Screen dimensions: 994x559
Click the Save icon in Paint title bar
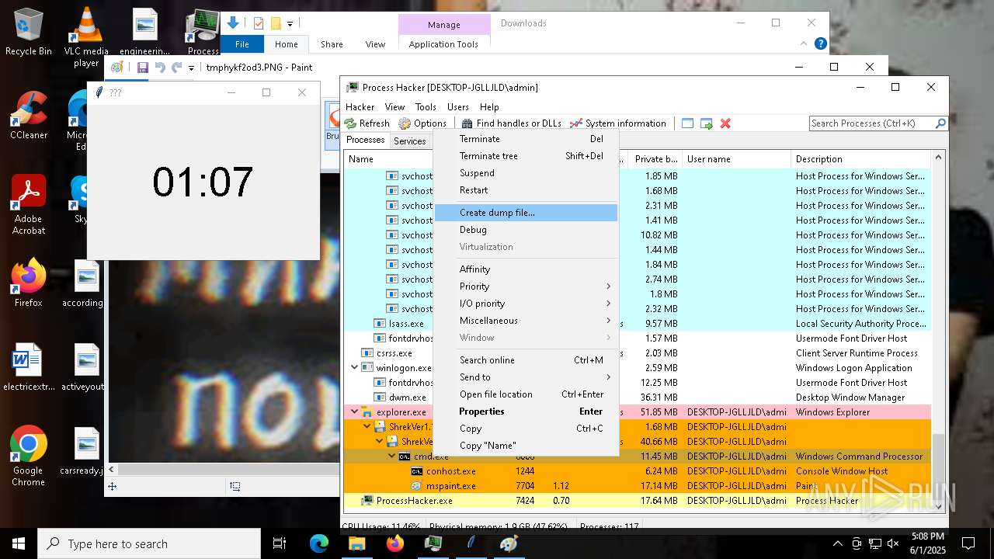click(x=143, y=68)
